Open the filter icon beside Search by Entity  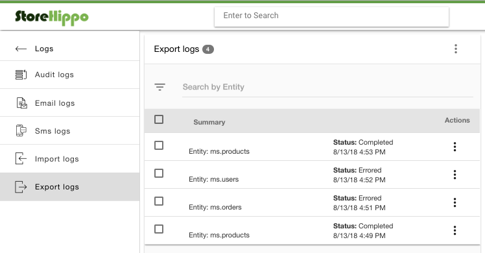[x=160, y=87]
